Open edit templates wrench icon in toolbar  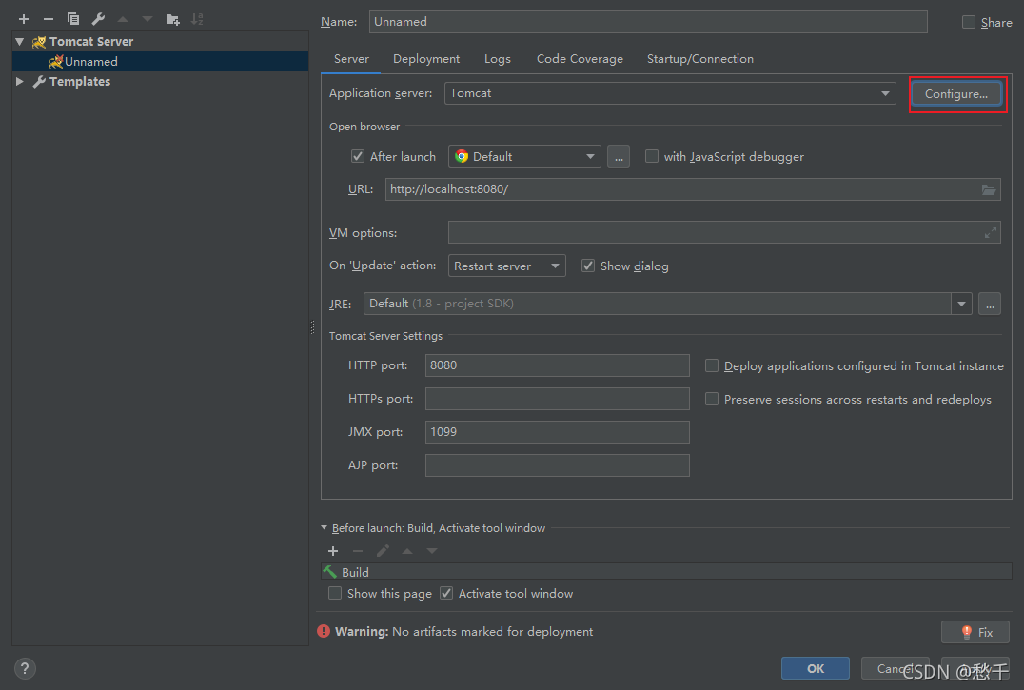[98, 19]
